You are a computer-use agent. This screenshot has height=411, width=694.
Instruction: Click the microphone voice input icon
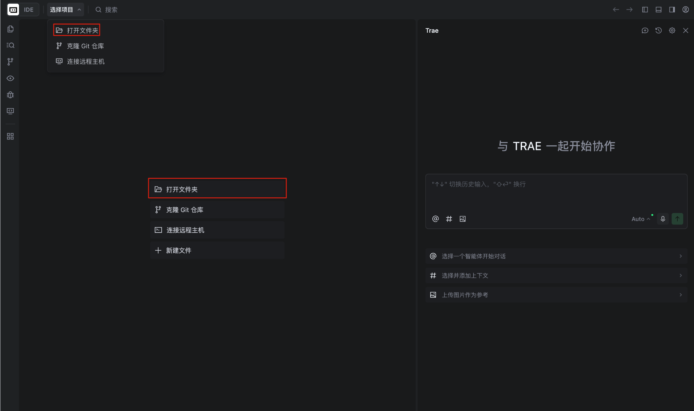(x=663, y=219)
